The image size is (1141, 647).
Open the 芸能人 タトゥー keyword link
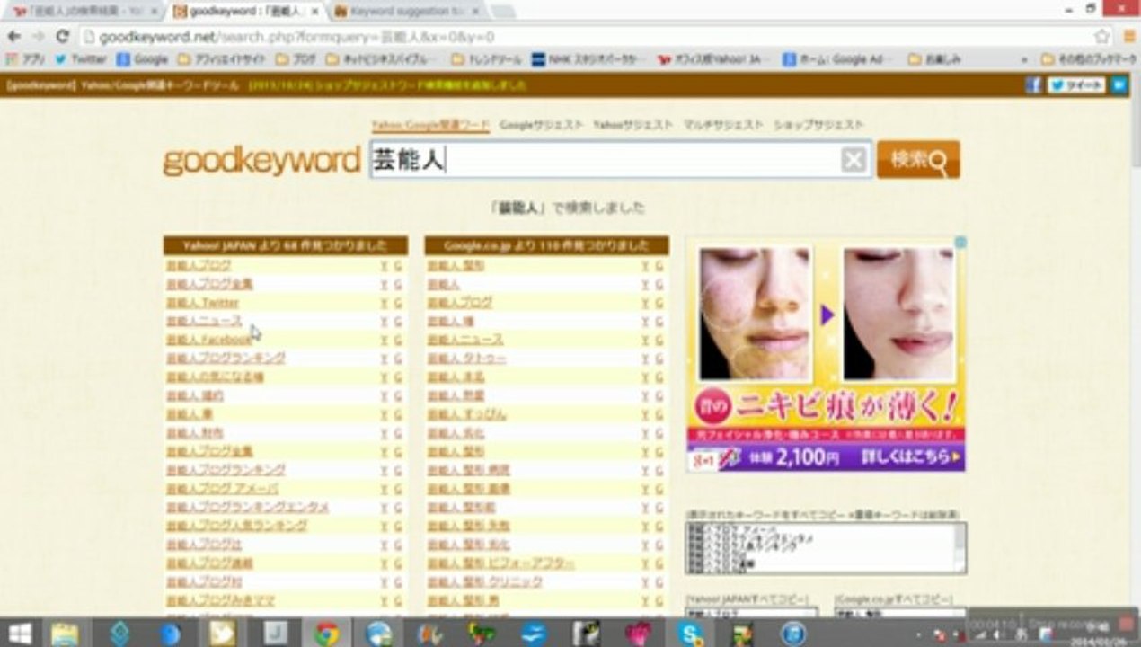[466, 359]
